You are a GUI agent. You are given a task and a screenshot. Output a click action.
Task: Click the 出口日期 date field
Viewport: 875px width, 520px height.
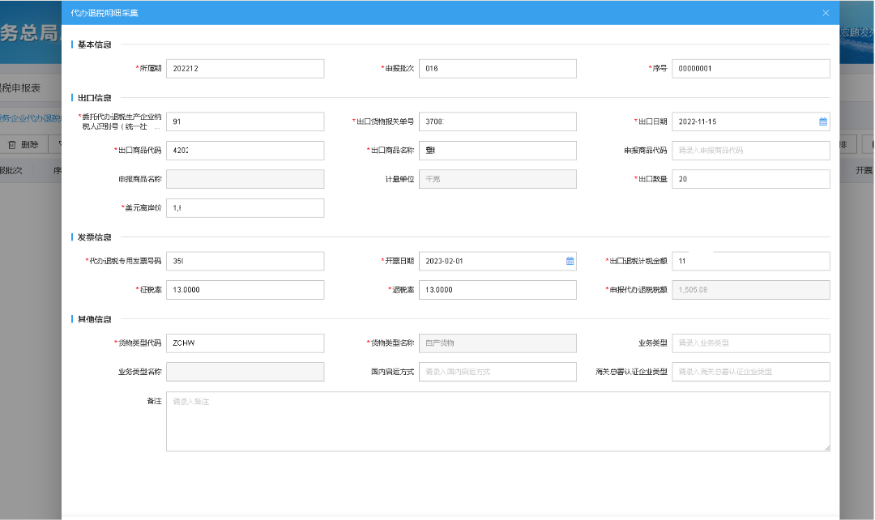750,121
